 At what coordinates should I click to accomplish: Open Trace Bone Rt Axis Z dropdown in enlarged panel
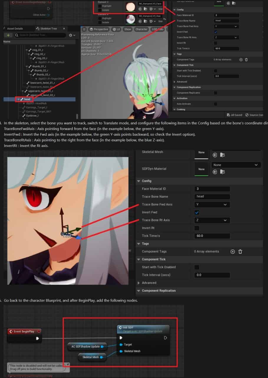(212, 220)
